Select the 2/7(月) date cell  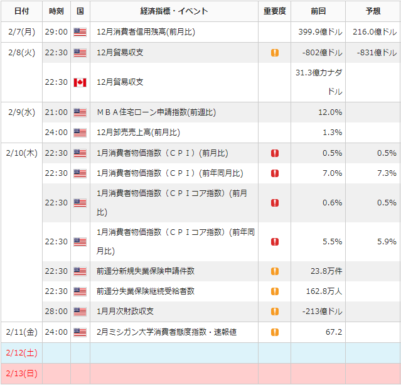21,32
